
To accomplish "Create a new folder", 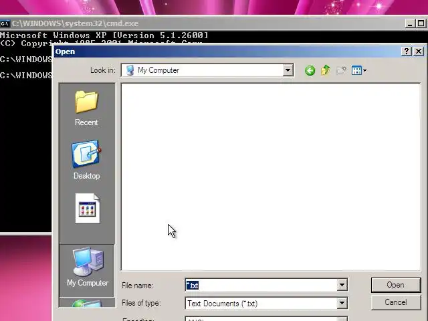I will pos(341,70).
